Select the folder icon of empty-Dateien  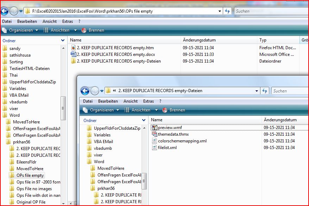click(73, 61)
